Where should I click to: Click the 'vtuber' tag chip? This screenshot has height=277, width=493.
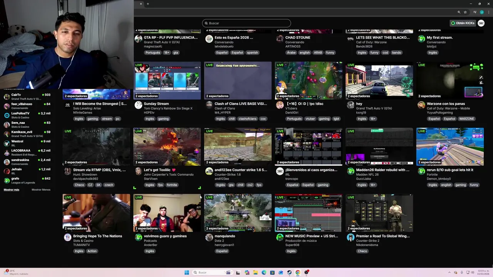point(310,119)
